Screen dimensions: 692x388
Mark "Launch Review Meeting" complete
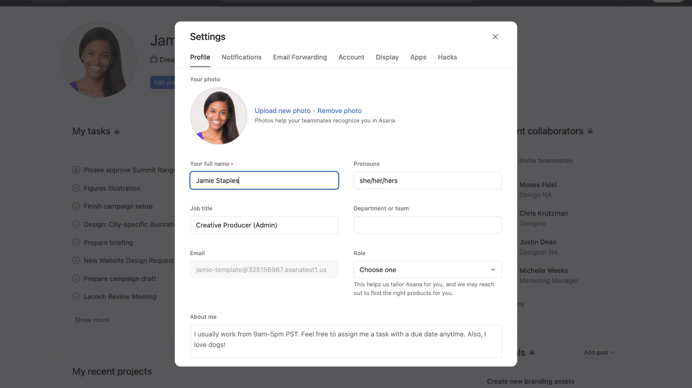pos(76,297)
